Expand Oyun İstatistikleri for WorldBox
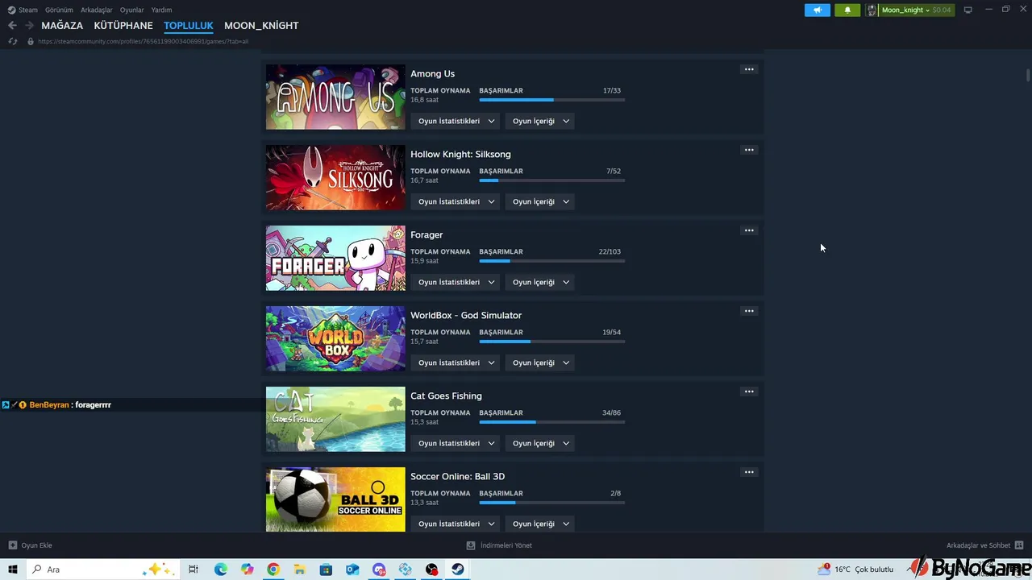The height and width of the screenshot is (580, 1032). coord(456,362)
